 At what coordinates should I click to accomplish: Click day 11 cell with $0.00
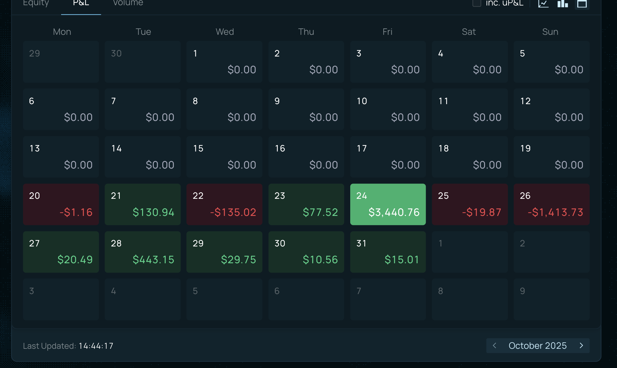point(470,109)
